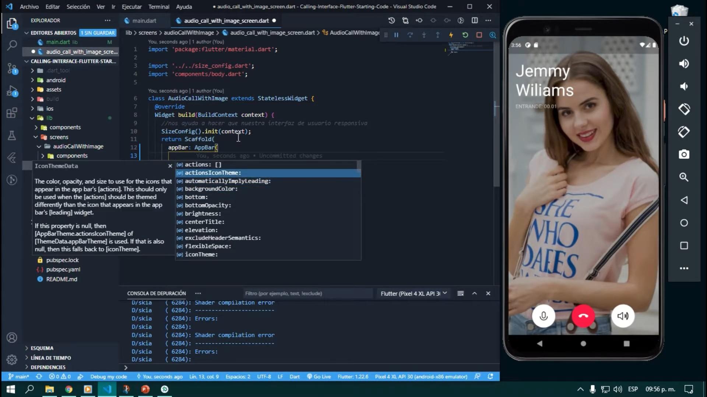Select centerTitle suggestion
The height and width of the screenshot is (397, 707).
268,222
